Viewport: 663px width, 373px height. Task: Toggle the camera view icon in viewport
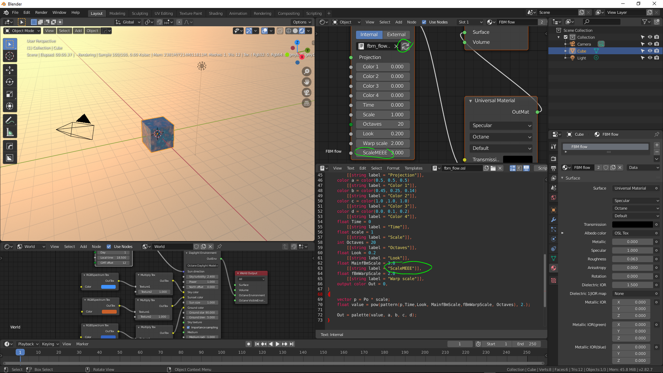pyautogui.click(x=306, y=93)
